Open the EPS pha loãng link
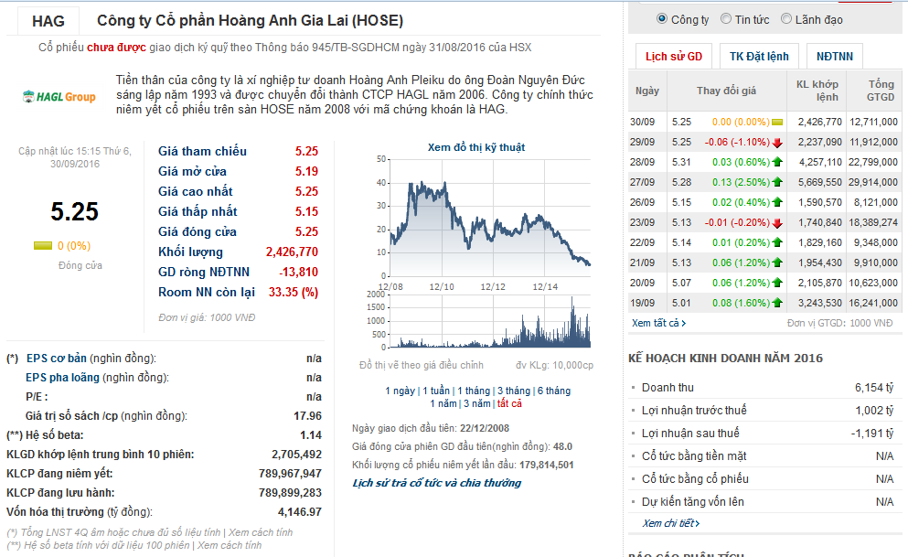The width and height of the screenshot is (908, 557). 62,378
